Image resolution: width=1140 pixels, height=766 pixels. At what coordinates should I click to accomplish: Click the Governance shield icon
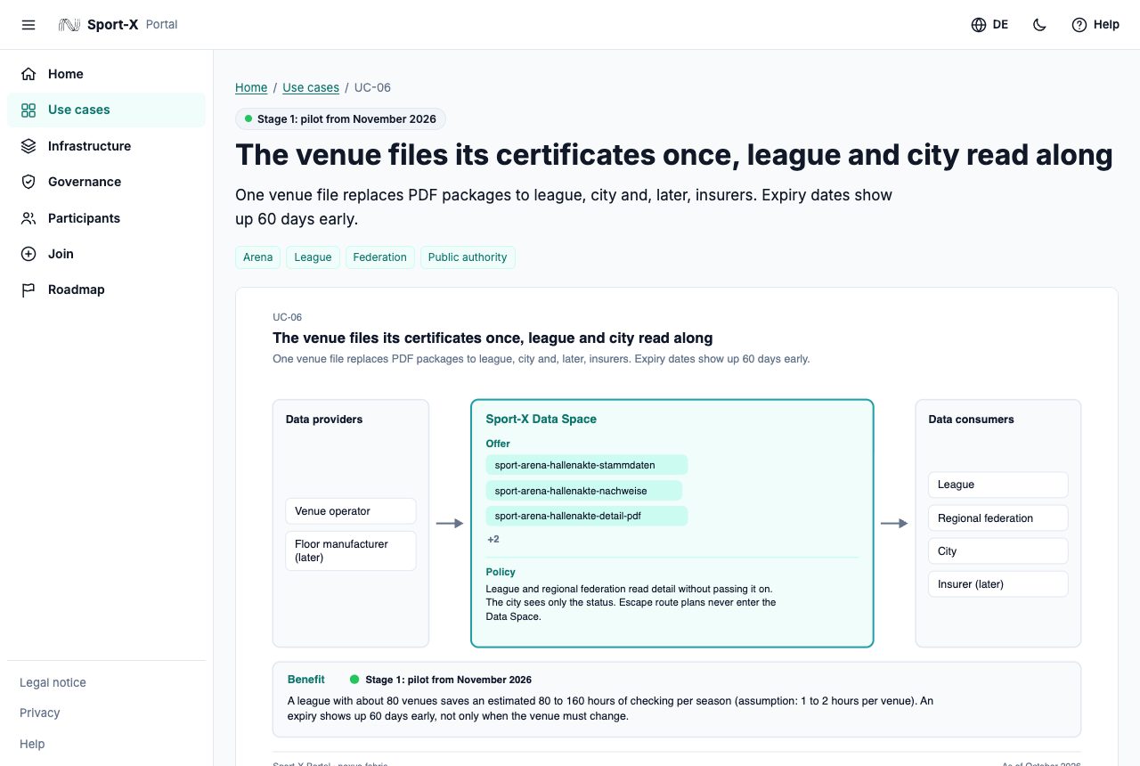[28, 182]
